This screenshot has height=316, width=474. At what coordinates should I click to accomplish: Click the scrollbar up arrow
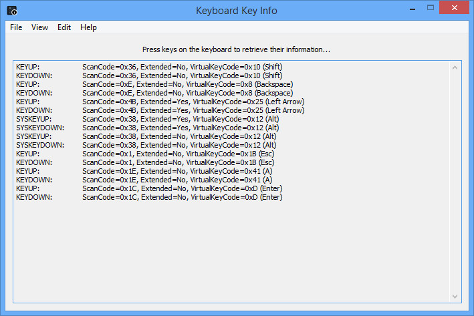point(456,67)
